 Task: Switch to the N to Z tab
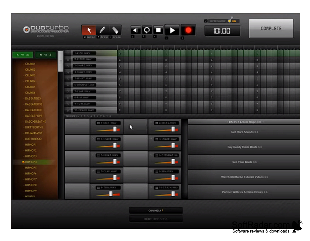click(x=46, y=55)
